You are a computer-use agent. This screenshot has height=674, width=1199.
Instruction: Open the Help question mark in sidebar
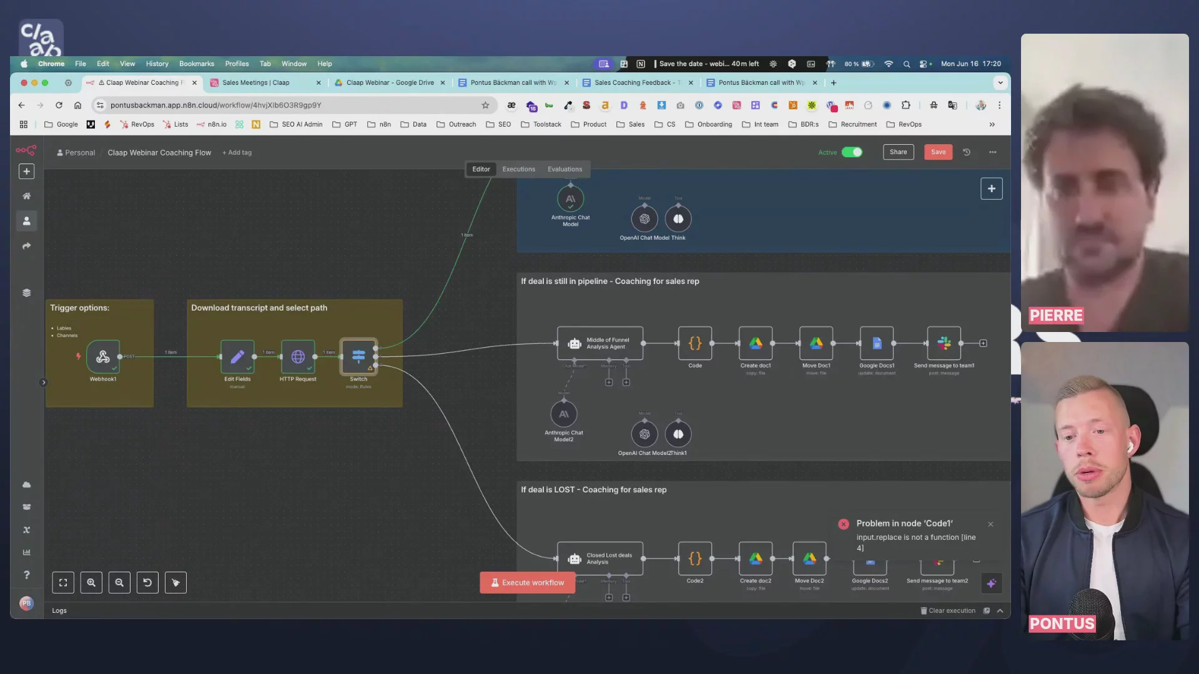click(x=27, y=575)
